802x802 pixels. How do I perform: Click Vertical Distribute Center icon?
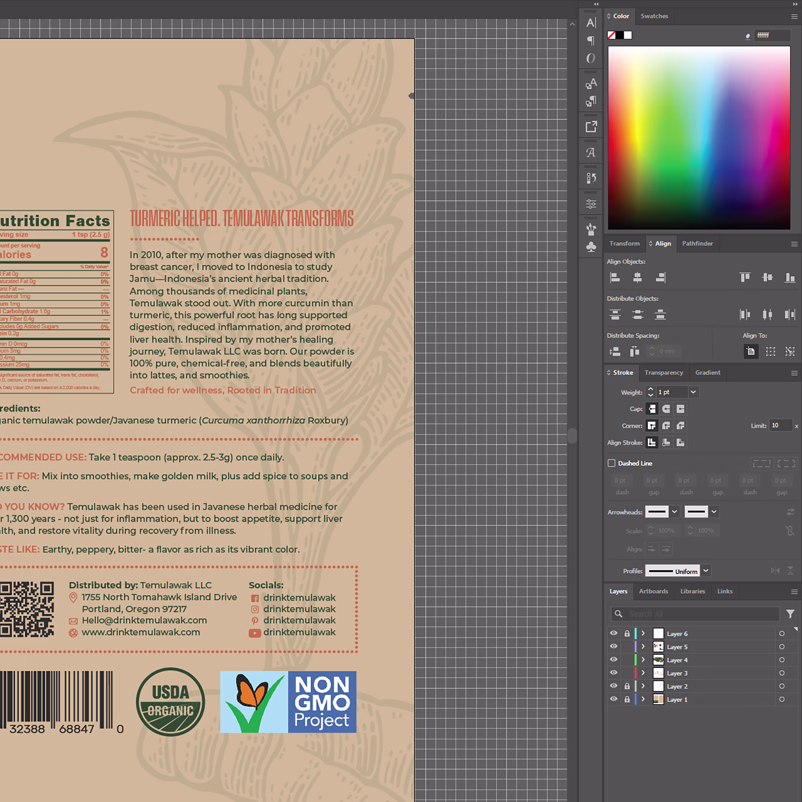click(637, 315)
